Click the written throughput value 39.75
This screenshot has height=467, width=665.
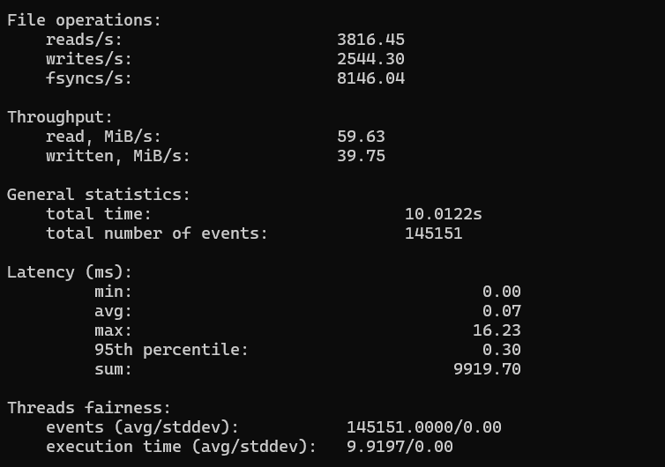pos(361,156)
